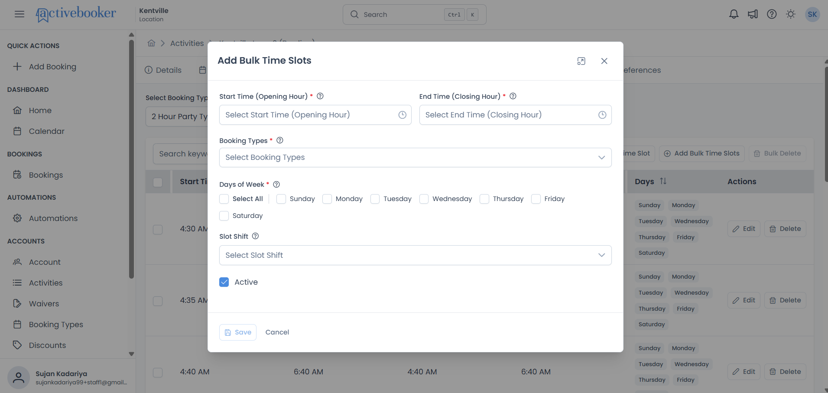Show help tooltip for Days of Week
Image resolution: width=828 pixels, height=393 pixels.
[276, 184]
